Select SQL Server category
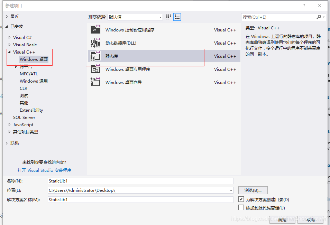Viewport: 330px width, 225px height. 24,117
